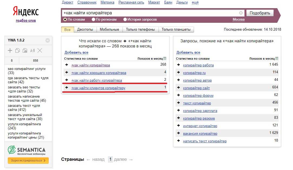Click plus icon beside '+как найти хорошего копирайтера'
This screenshot has height=170, width=293.
click(x=67, y=72)
